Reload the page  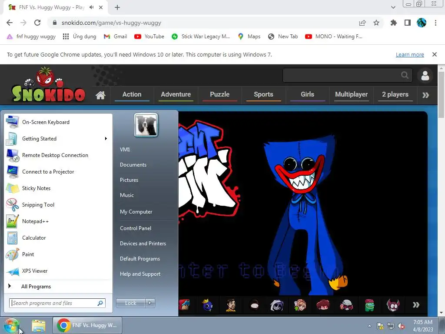pos(37,23)
